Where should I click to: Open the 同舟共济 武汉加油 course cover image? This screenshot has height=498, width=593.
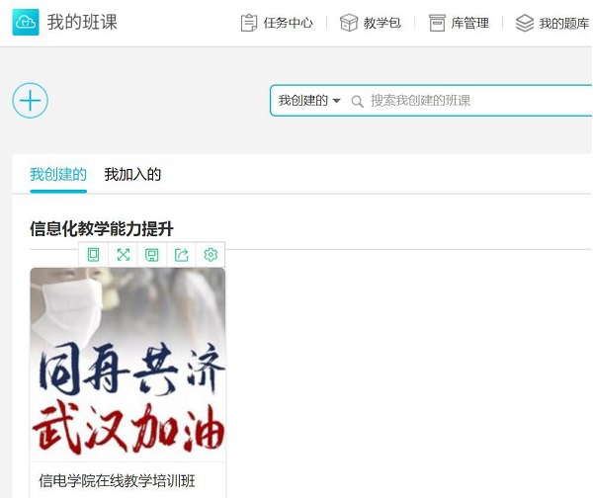[127, 366]
